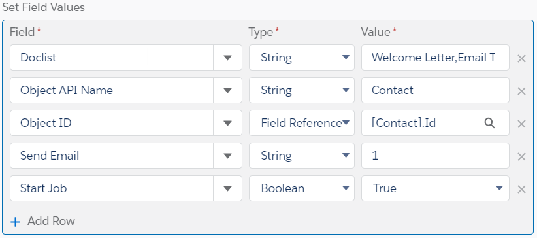Expand the Object API Name field dropdown
Viewport: 537px width, 238px height.
[227, 90]
